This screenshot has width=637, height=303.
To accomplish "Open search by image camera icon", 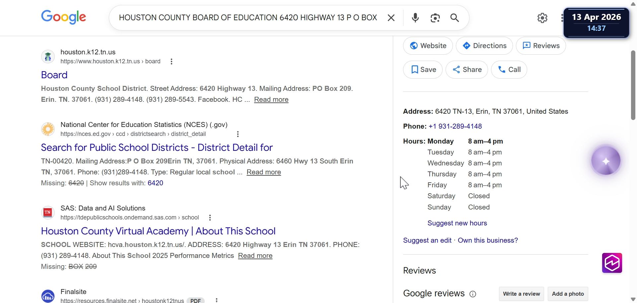I will (435, 18).
